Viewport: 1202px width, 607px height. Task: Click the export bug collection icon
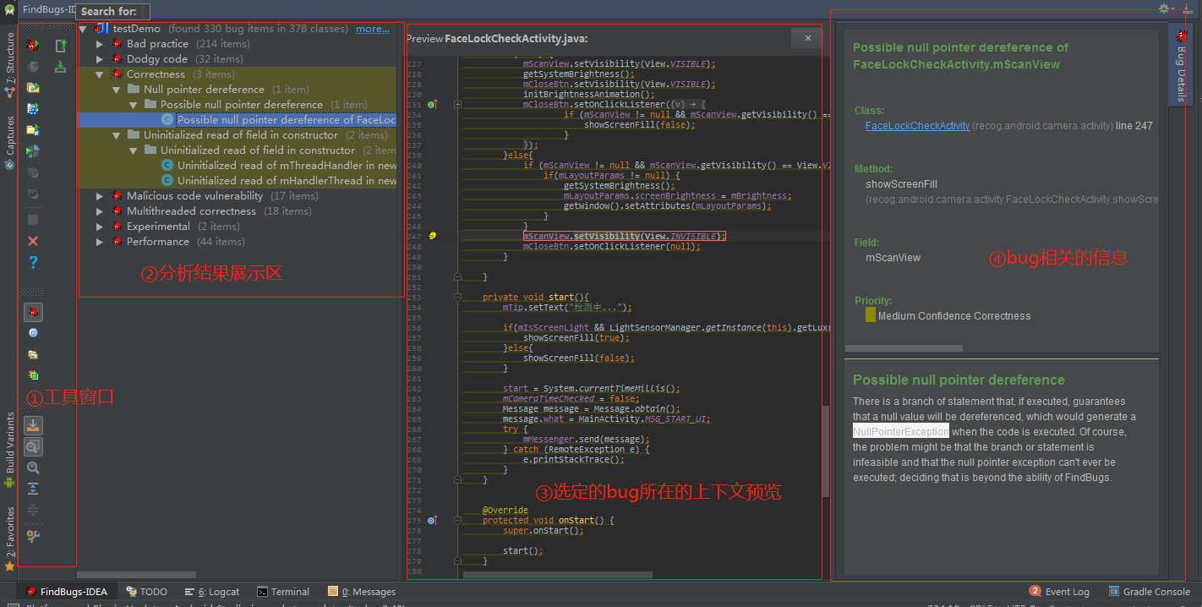tap(60, 46)
